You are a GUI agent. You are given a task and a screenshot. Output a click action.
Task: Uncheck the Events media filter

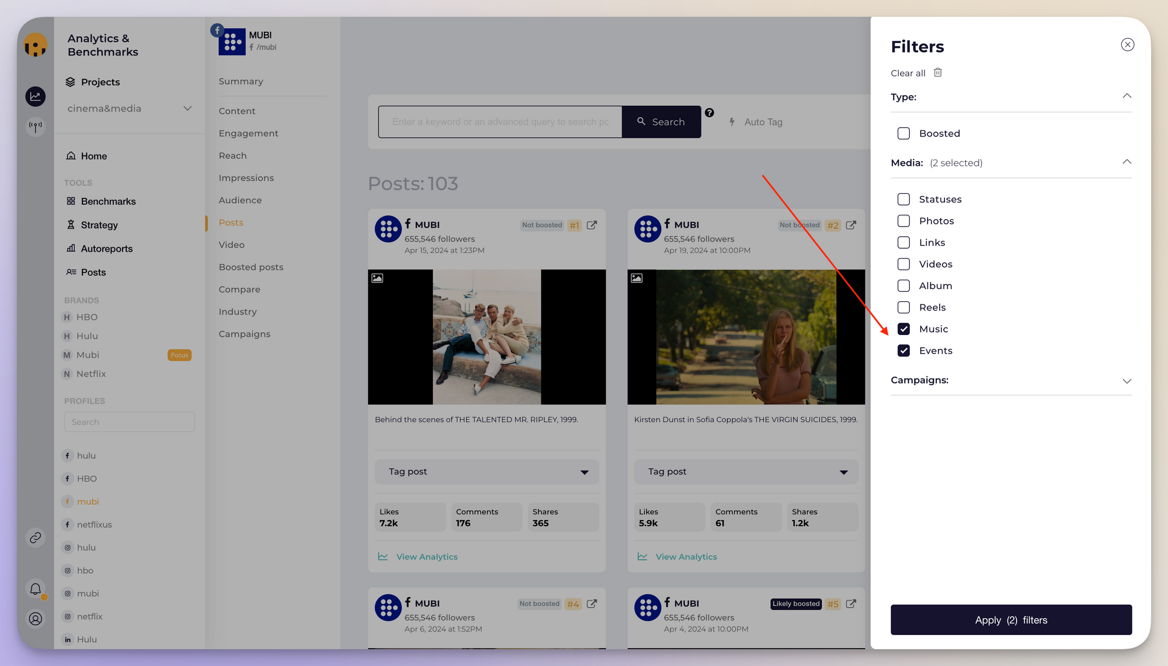(x=903, y=351)
